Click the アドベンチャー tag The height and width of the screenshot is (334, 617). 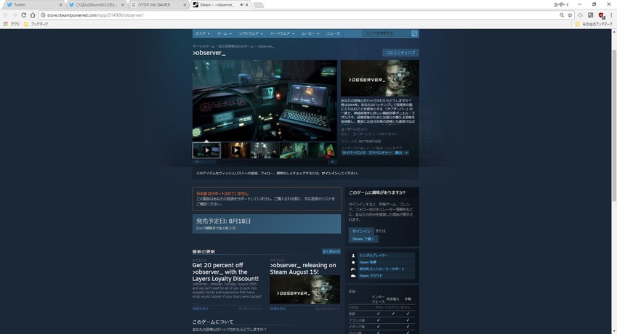click(x=380, y=152)
